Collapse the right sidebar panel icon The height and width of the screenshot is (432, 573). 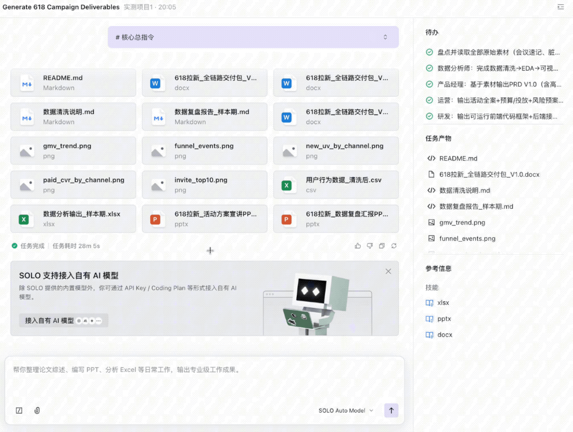coord(561,7)
